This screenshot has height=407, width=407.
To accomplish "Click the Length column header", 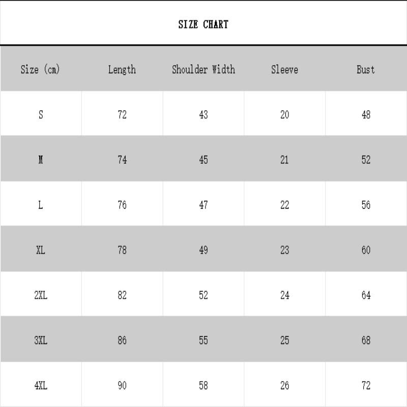I will click(122, 70).
